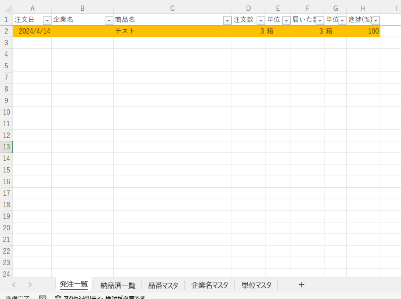Image resolution: width=401 pixels, height=299 pixels.
Task: Click the cell containing テスト
Action: [172, 31]
